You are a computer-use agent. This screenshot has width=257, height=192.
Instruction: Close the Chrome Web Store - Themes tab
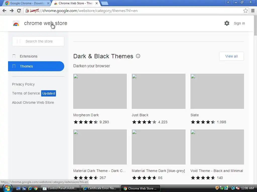point(97,3)
